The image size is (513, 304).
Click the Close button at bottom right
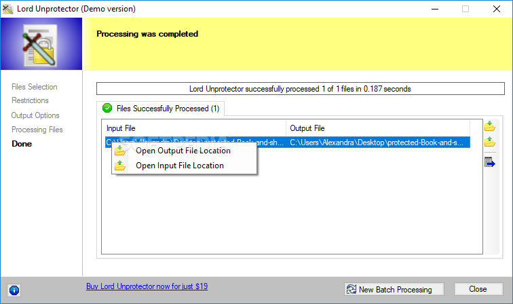(x=478, y=289)
